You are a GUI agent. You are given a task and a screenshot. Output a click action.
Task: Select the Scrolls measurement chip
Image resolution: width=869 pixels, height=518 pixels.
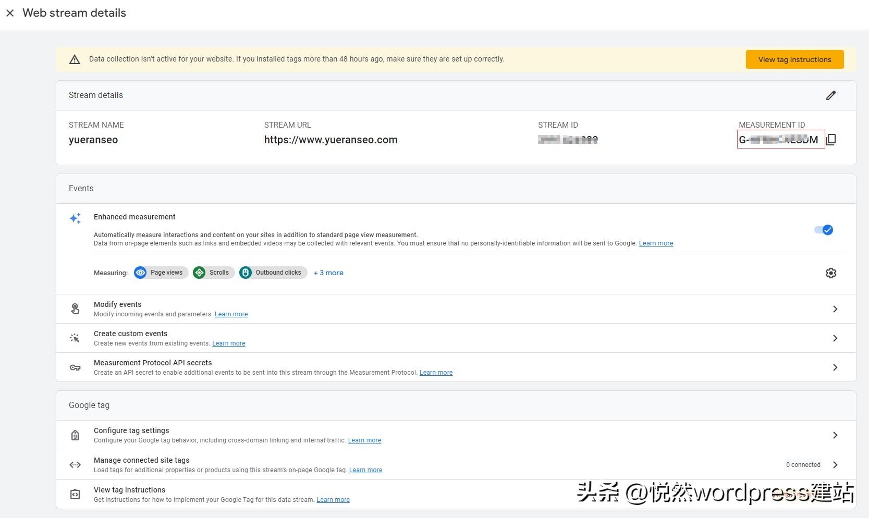[x=213, y=273]
